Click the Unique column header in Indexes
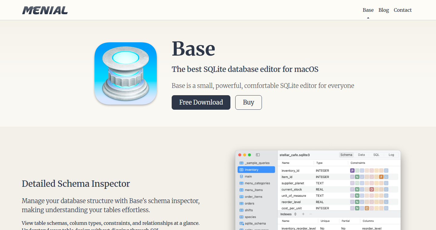This screenshot has height=230, width=436. tap(325, 221)
